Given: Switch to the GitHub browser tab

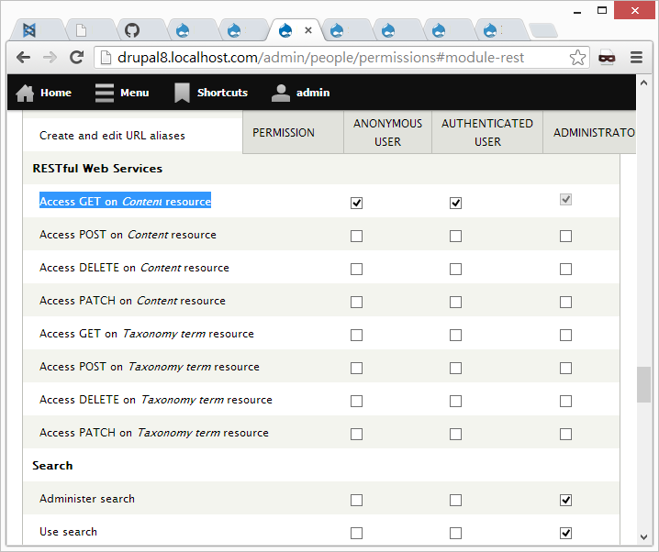Looking at the screenshot, I should click(x=132, y=30).
